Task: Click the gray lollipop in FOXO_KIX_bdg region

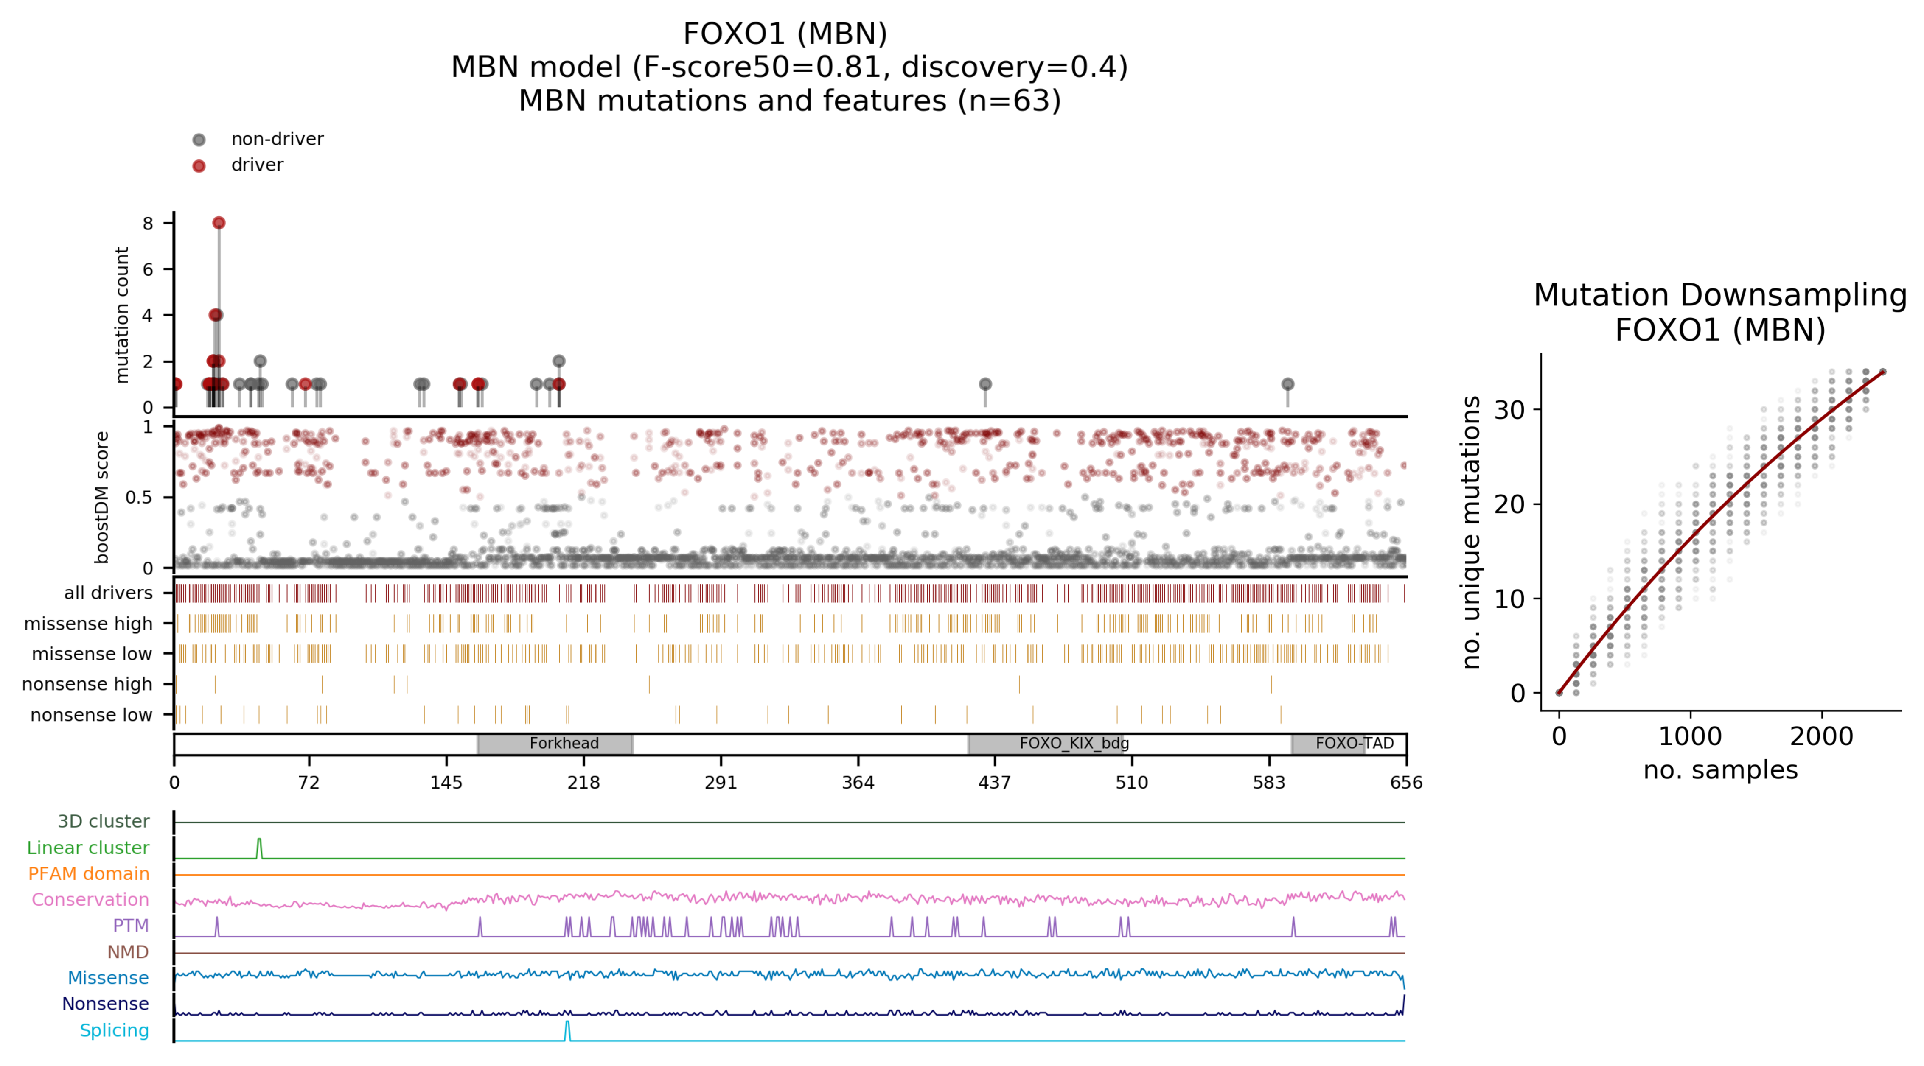Action: point(985,384)
